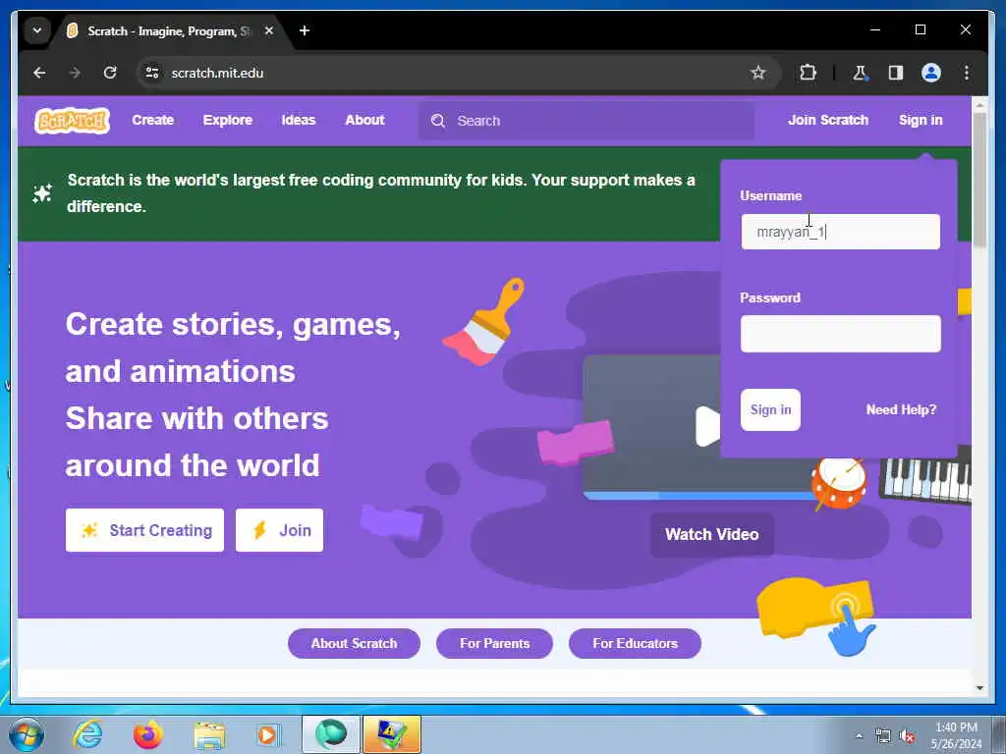The image size is (1006, 754).
Task: Open new browser tab with plus
Action: (305, 30)
